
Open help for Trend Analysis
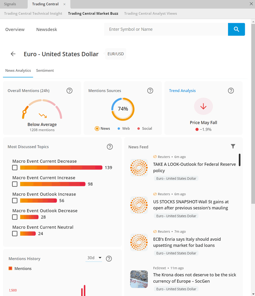coord(231,91)
